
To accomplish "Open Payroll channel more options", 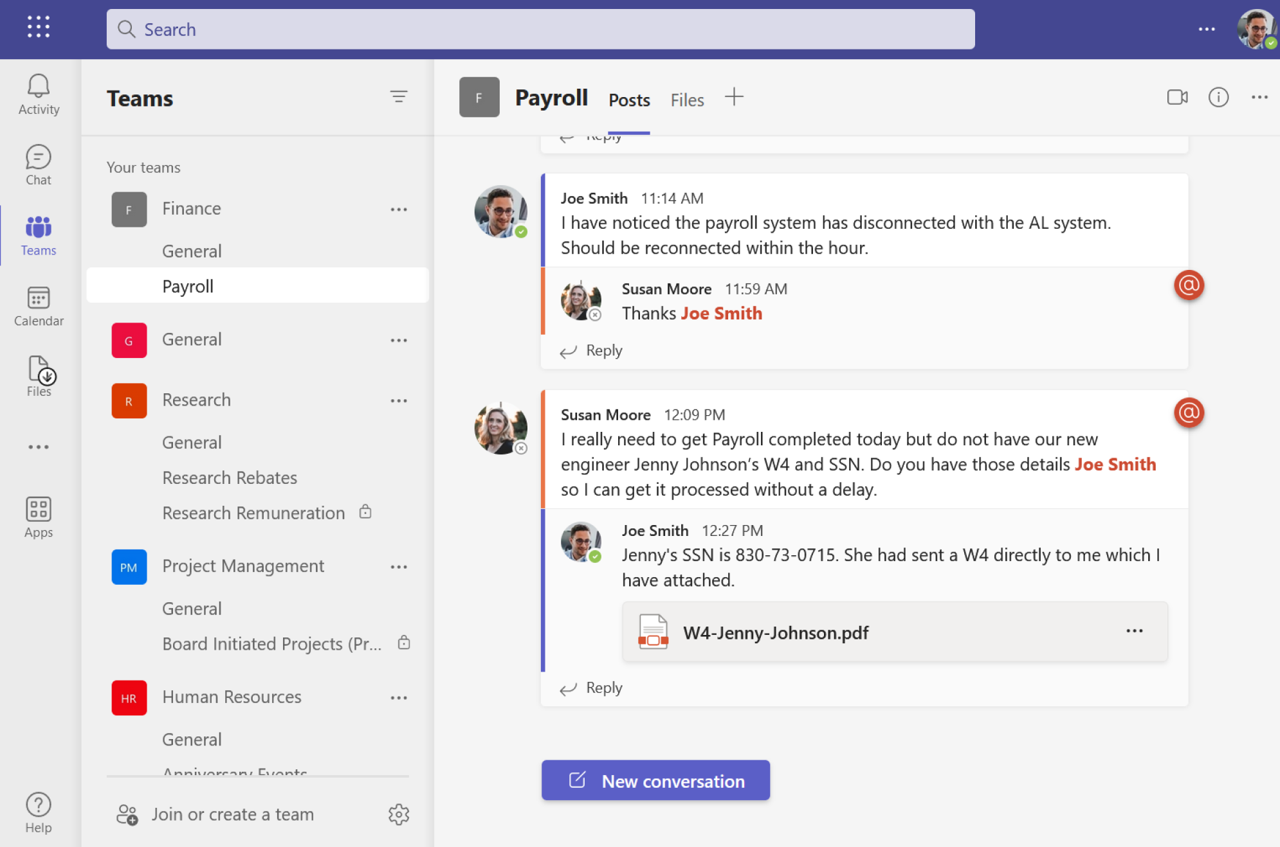I will pyautogui.click(x=1259, y=97).
